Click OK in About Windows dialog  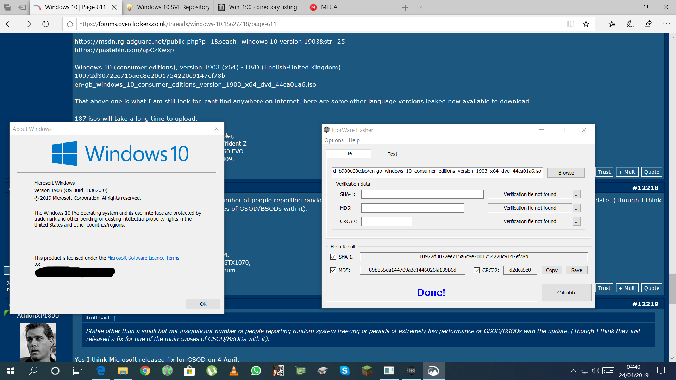tap(203, 304)
